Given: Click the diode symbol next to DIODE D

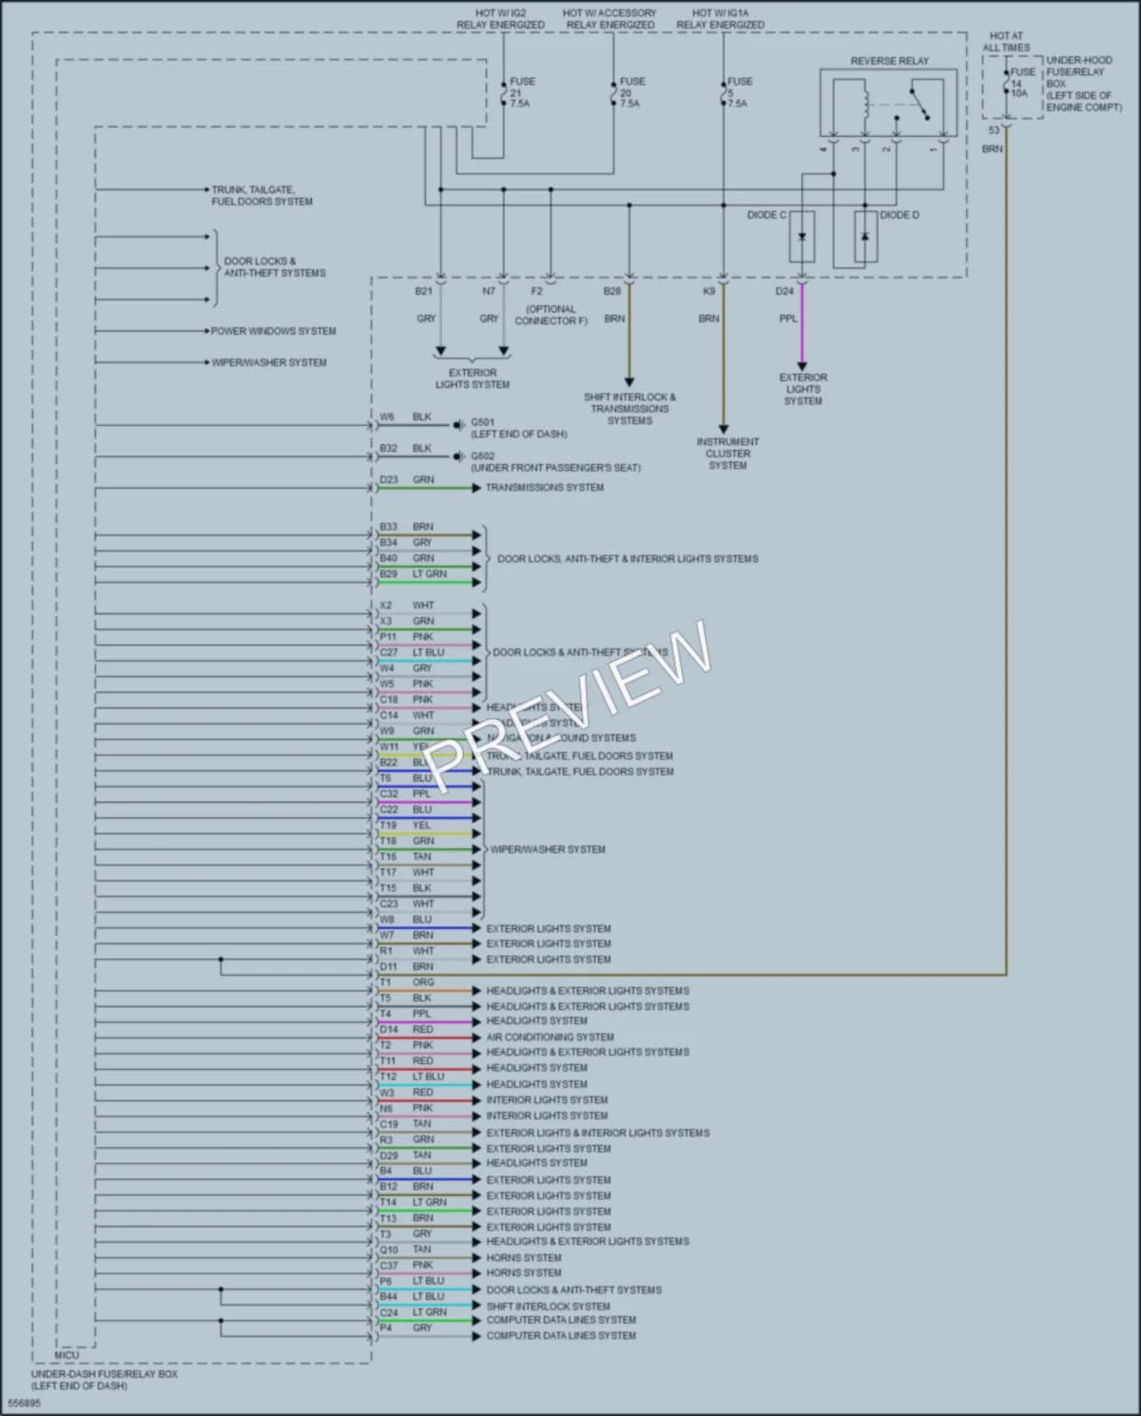Looking at the screenshot, I should tap(864, 235).
